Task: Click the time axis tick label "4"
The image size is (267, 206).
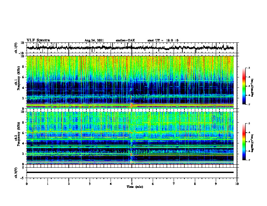Action: coord(111,184)
